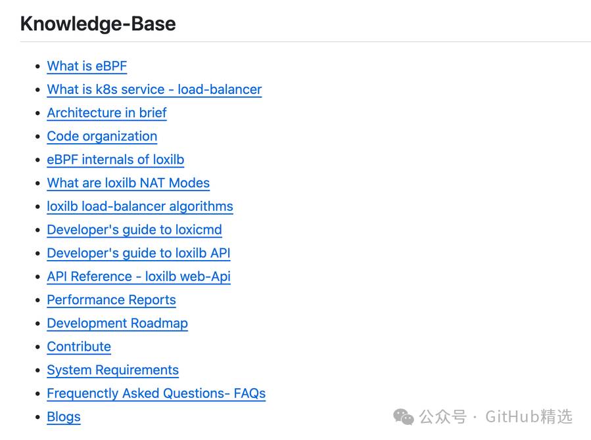Open Code organization link
This screenshot has width=591, height=440.
pos(102,136)
